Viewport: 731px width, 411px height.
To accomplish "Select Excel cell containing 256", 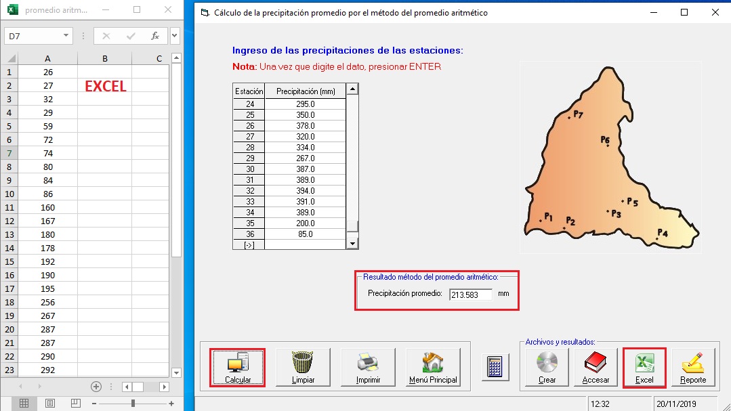I will coord(47,303).
